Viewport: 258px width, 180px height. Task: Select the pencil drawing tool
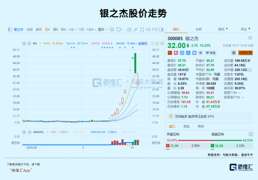click(135, 30)
